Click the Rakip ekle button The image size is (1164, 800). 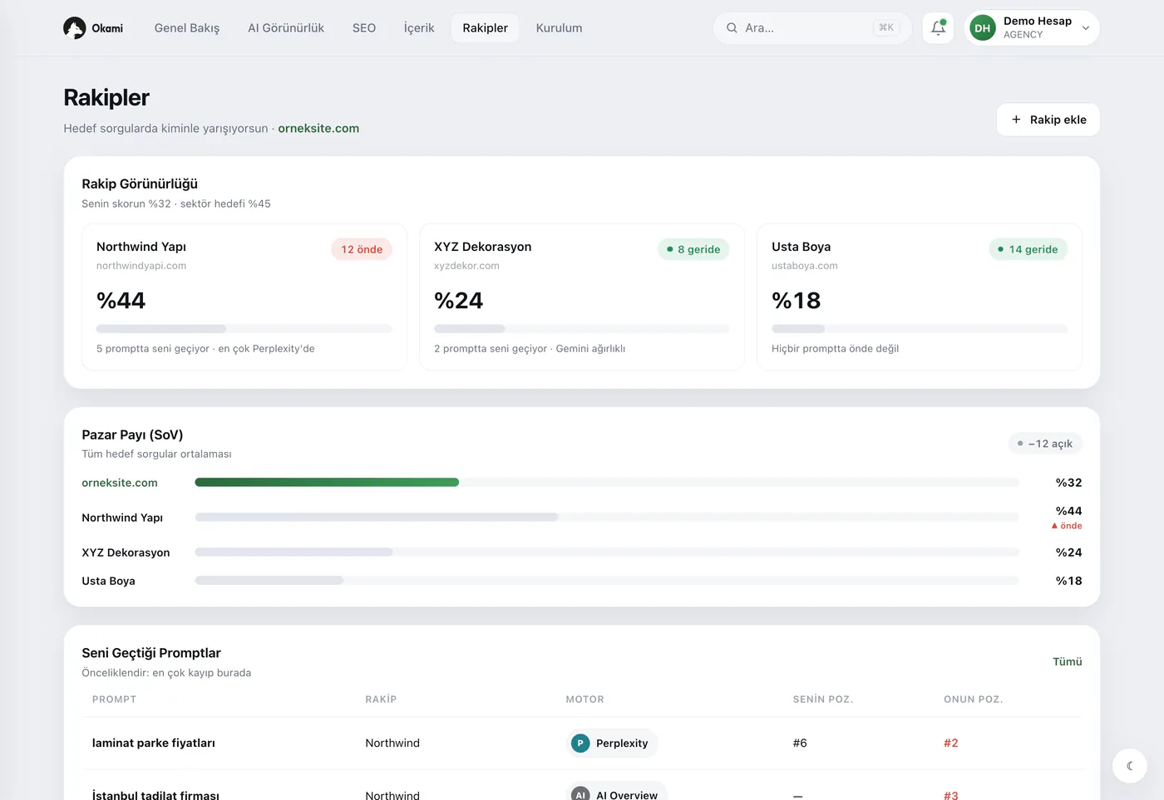pos(1048,120)
